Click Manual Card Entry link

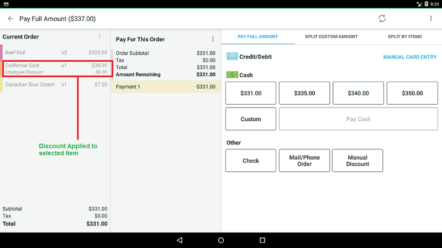click(x=410, y=57)
